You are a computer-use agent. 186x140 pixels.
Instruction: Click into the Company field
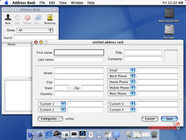143,59
